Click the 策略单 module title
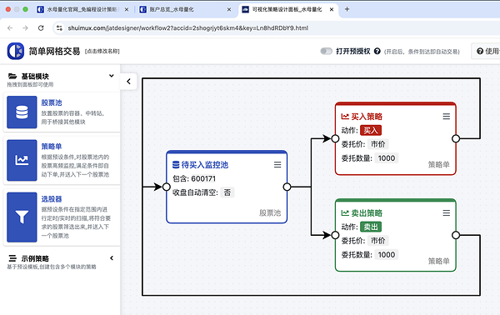The width and height of the screenshot is (500, 315). point(52,147)
